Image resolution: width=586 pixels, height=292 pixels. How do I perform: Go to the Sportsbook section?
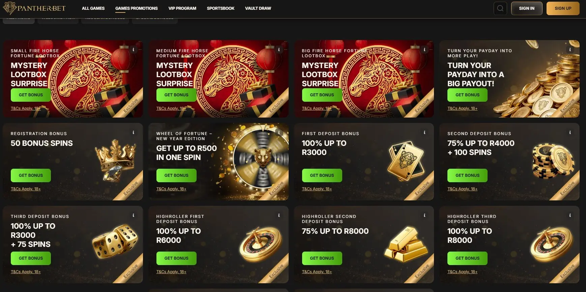point(221,8)
